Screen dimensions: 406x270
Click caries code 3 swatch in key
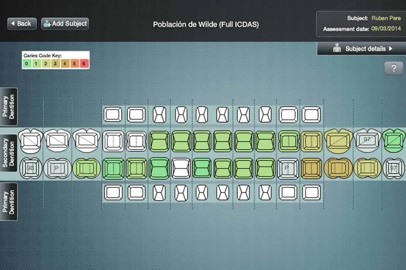tap(55, 64)
